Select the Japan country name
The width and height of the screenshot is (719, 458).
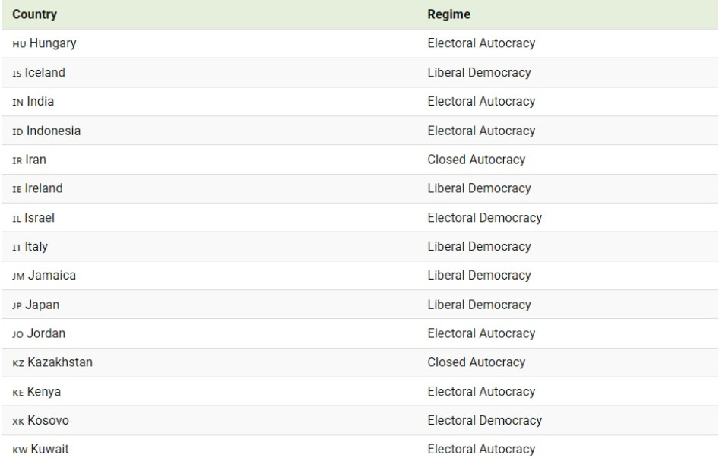[x=43, y=305]
